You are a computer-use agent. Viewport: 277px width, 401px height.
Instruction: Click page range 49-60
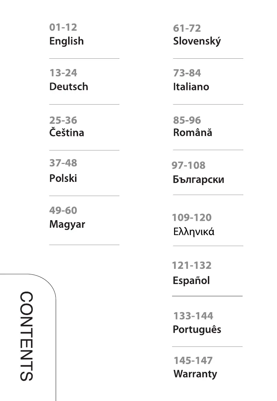(x=63, y=210)
